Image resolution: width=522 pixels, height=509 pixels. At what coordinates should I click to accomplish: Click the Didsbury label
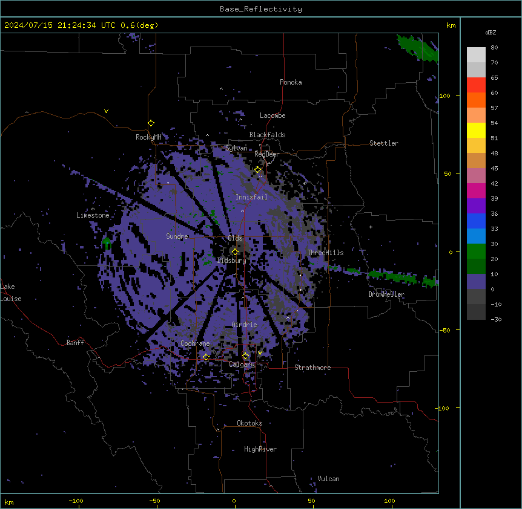point(232,261)
